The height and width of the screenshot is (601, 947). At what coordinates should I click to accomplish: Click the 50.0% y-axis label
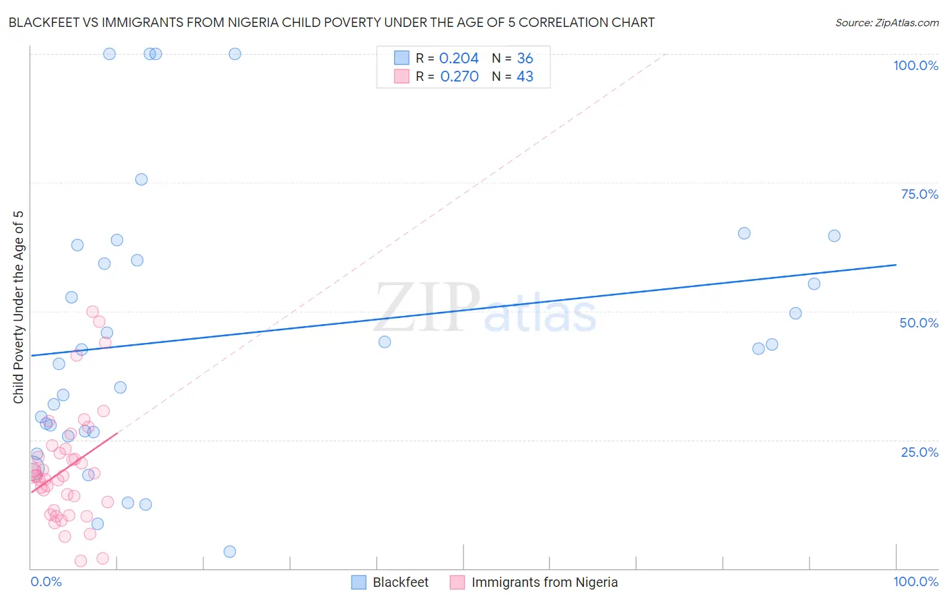click(919, 323)
